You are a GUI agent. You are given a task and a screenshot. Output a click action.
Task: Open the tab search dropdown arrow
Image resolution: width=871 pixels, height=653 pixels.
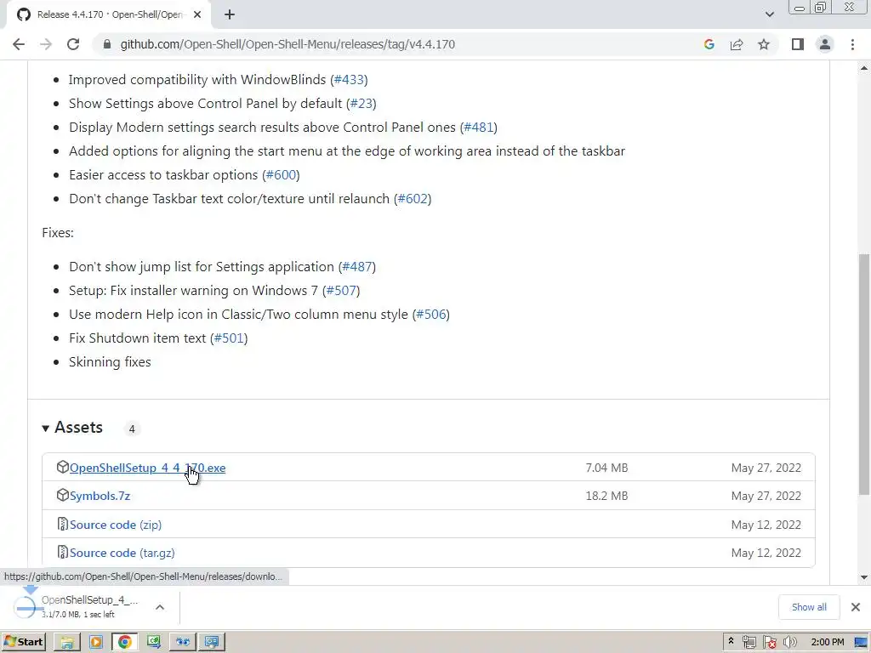tap(769, 15)
